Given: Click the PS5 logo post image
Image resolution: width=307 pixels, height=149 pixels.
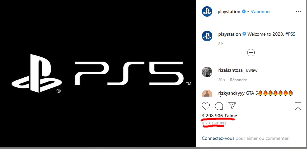Looking at the screenshot, I should point(98,74).
